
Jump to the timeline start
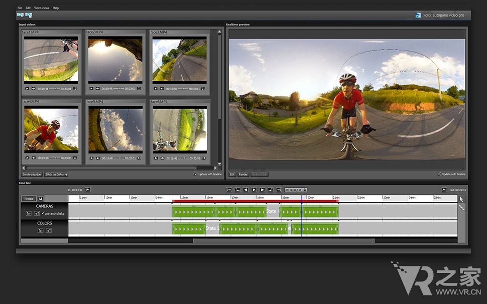pos(229,190)
